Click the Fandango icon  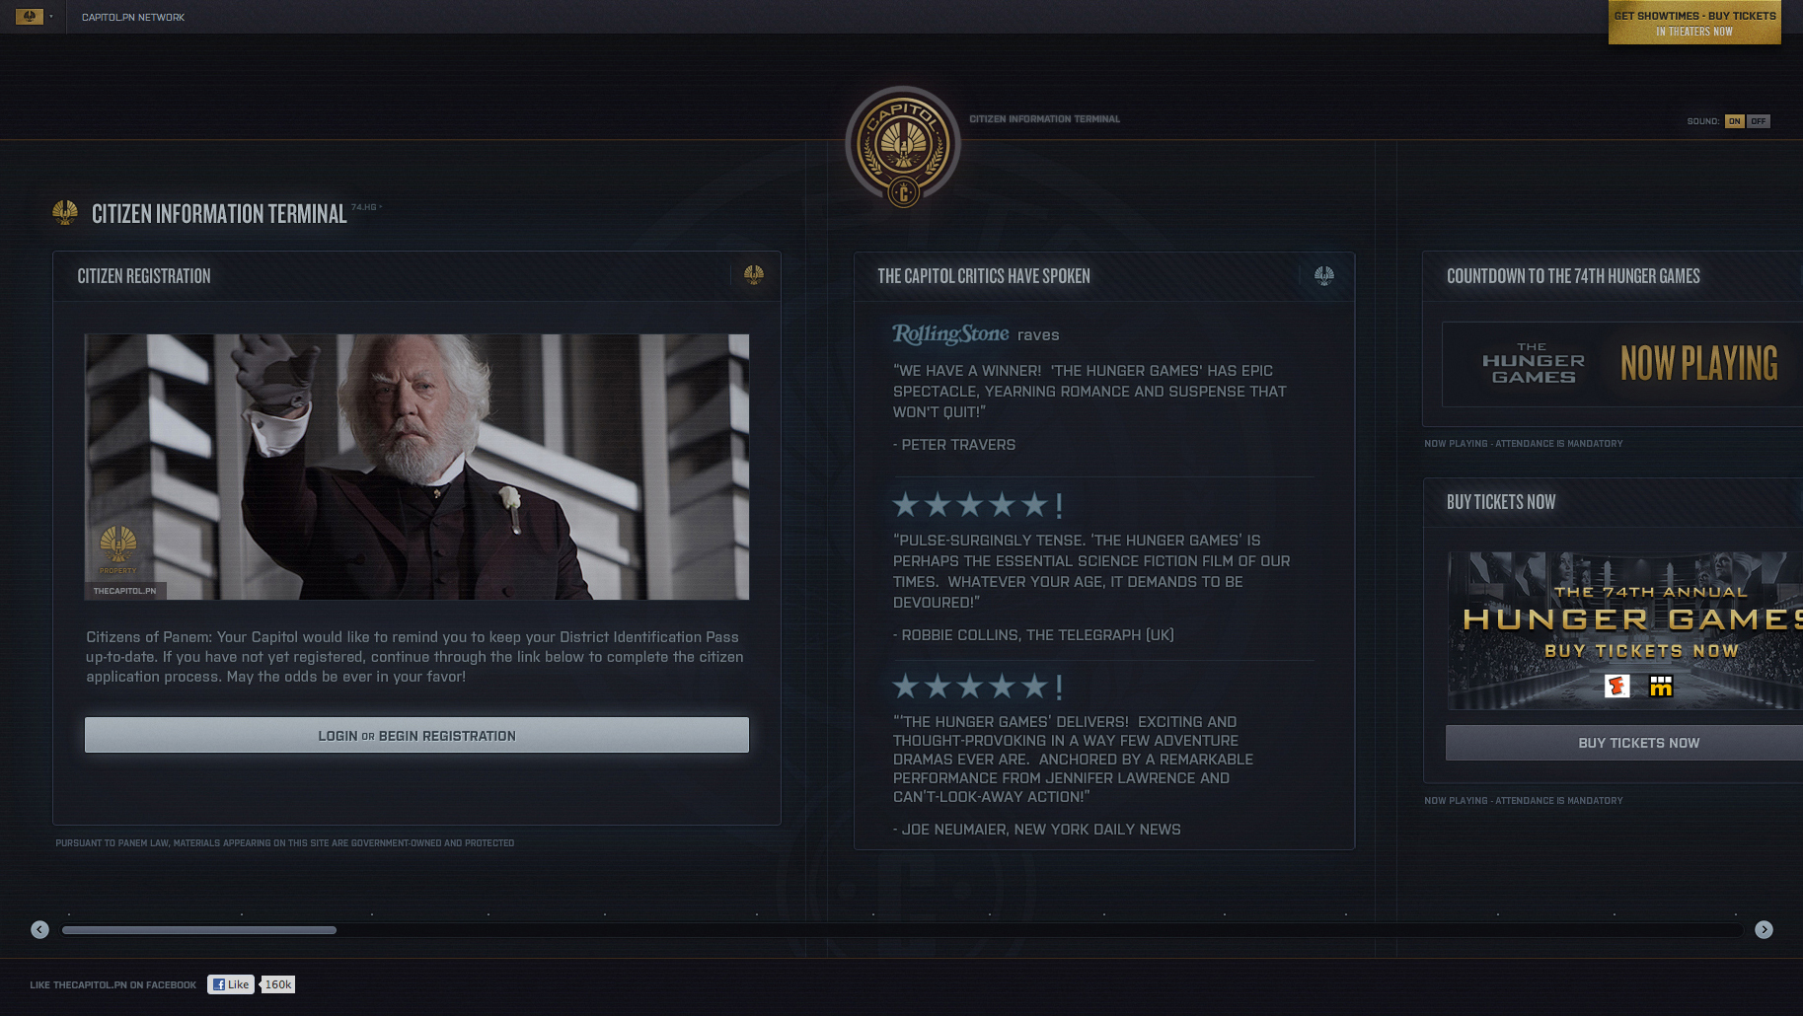click(x=1617, y=686)
